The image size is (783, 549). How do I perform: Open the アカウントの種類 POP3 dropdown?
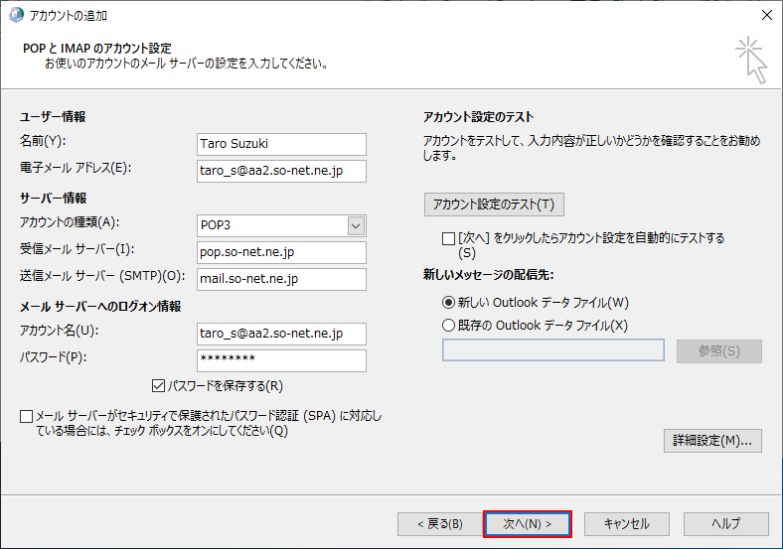click(356, 225)
